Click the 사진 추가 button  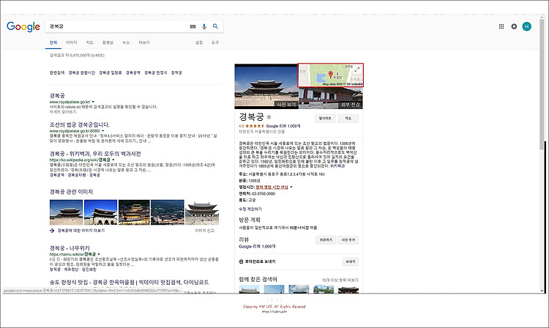(348, 240)
